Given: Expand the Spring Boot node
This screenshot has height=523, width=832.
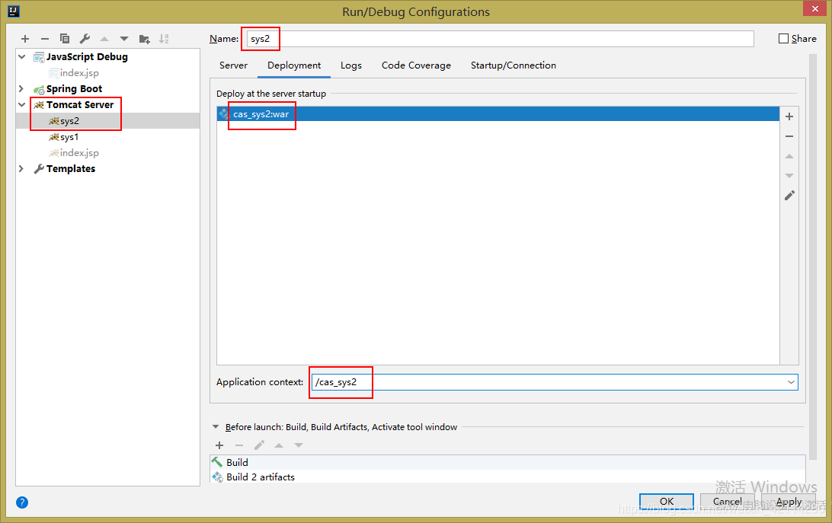Looking at the screenshot, I should pyautogui.click(x=22, y=88).
